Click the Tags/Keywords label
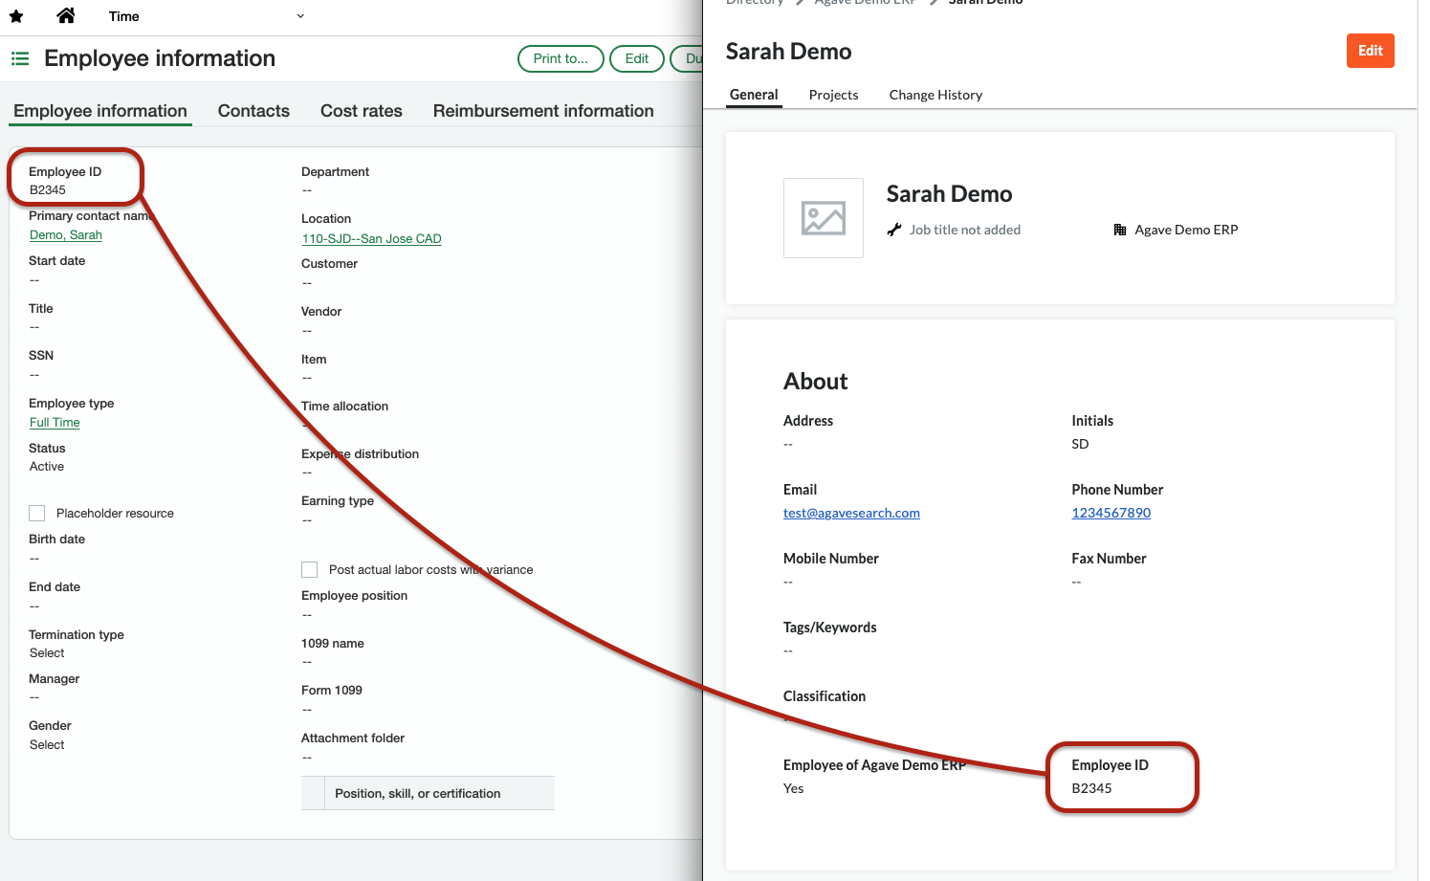The height and width of the screenshot is (881, 1430). 829,628
